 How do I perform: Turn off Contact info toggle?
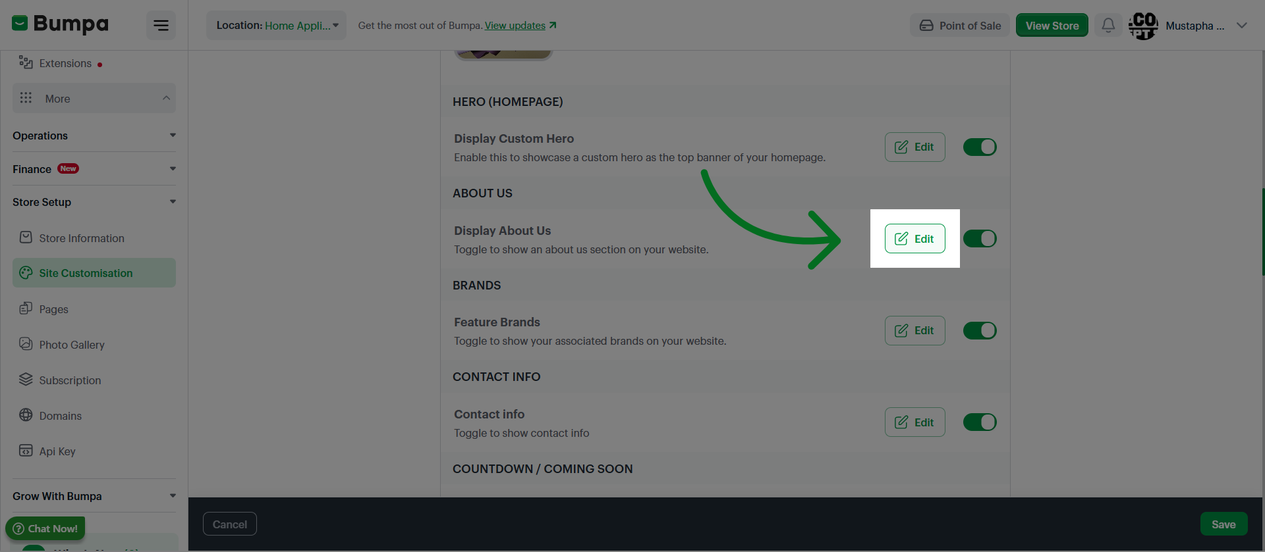click(980, 422)
